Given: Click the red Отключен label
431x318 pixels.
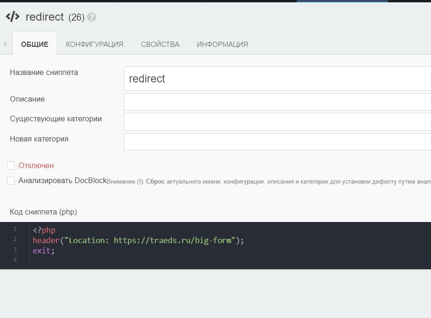Looking at the screenshot, I should (x=36, y=166).
